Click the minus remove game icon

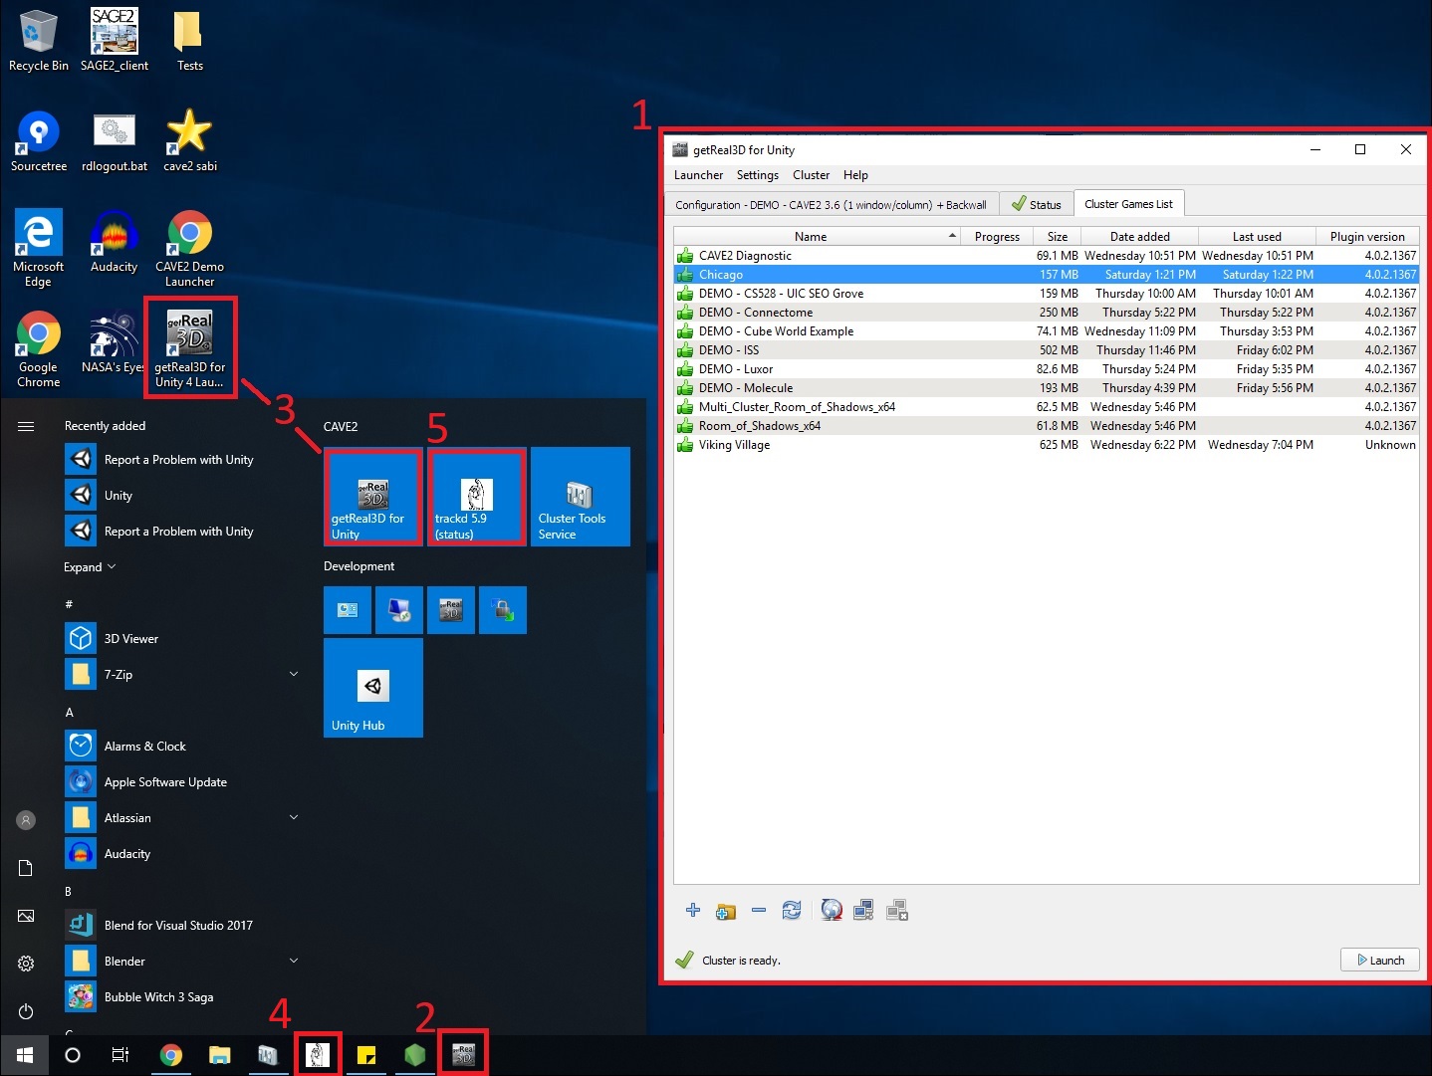[759, 910]
